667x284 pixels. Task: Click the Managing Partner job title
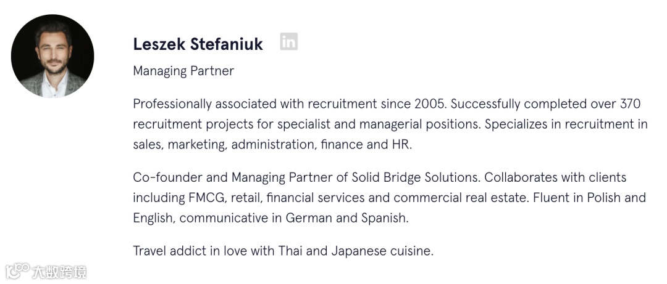pos(183,71)
